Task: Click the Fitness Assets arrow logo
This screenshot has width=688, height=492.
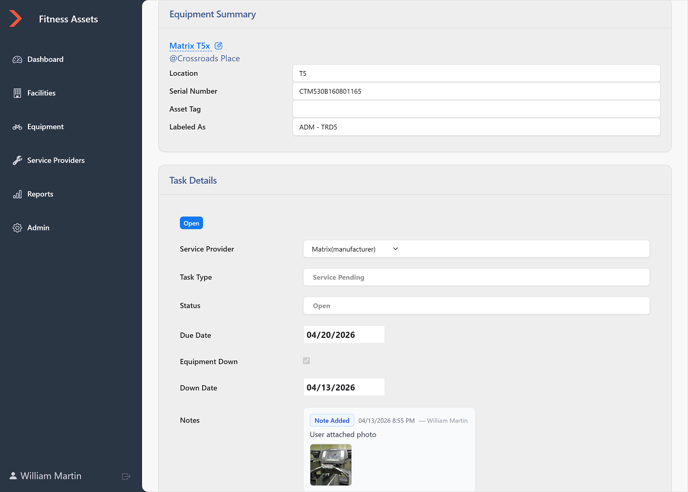Action: pyautogui.click(x=15, y=18)
